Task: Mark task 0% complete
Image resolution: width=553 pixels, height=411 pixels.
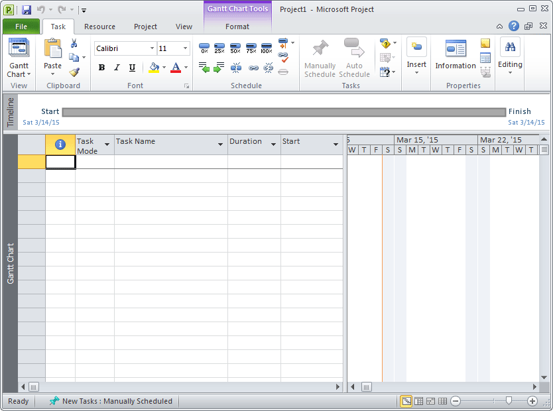Action: (204, 48)
